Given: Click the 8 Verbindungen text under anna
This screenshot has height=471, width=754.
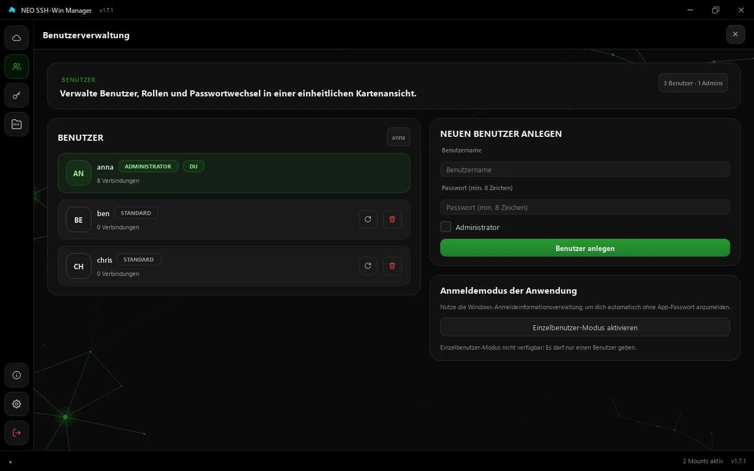Looking at the screenshot, I should 118,181.
